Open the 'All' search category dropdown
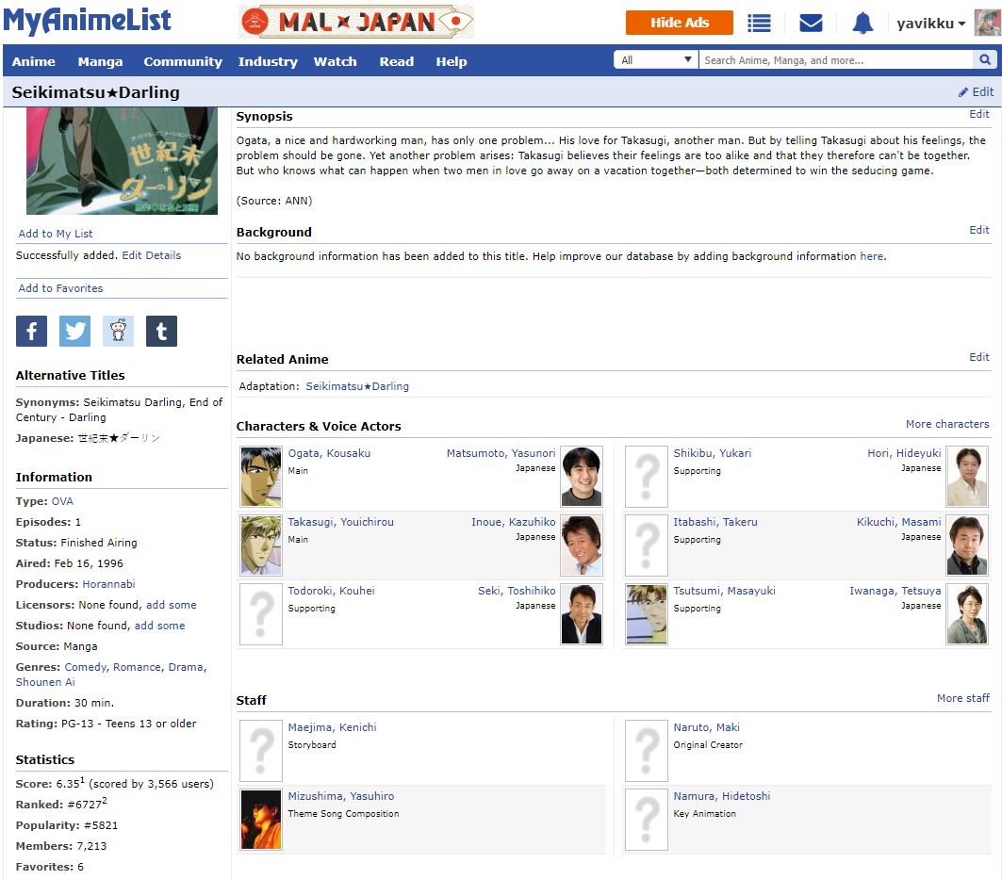 pos(656,60)
